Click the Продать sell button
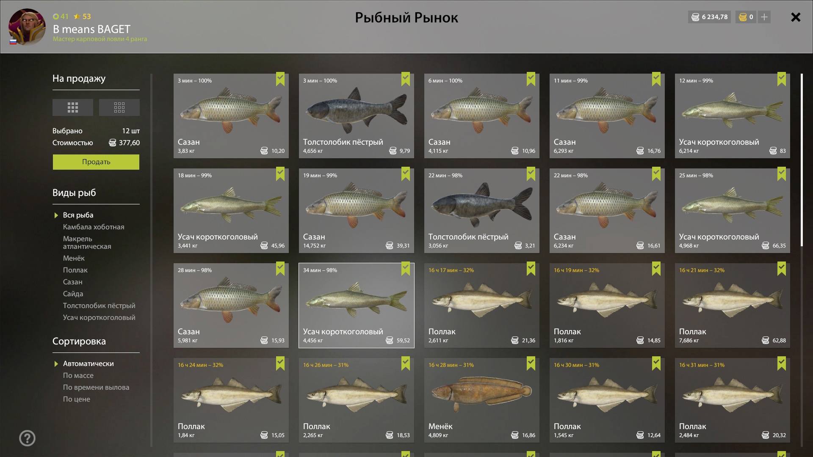This screenshot has height=457, width=813. [x=96, y=162]
